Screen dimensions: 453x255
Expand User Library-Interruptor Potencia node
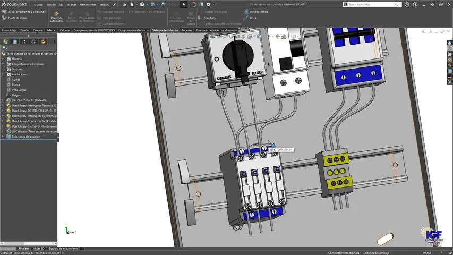pyautogui.click(x=3, y=106)
